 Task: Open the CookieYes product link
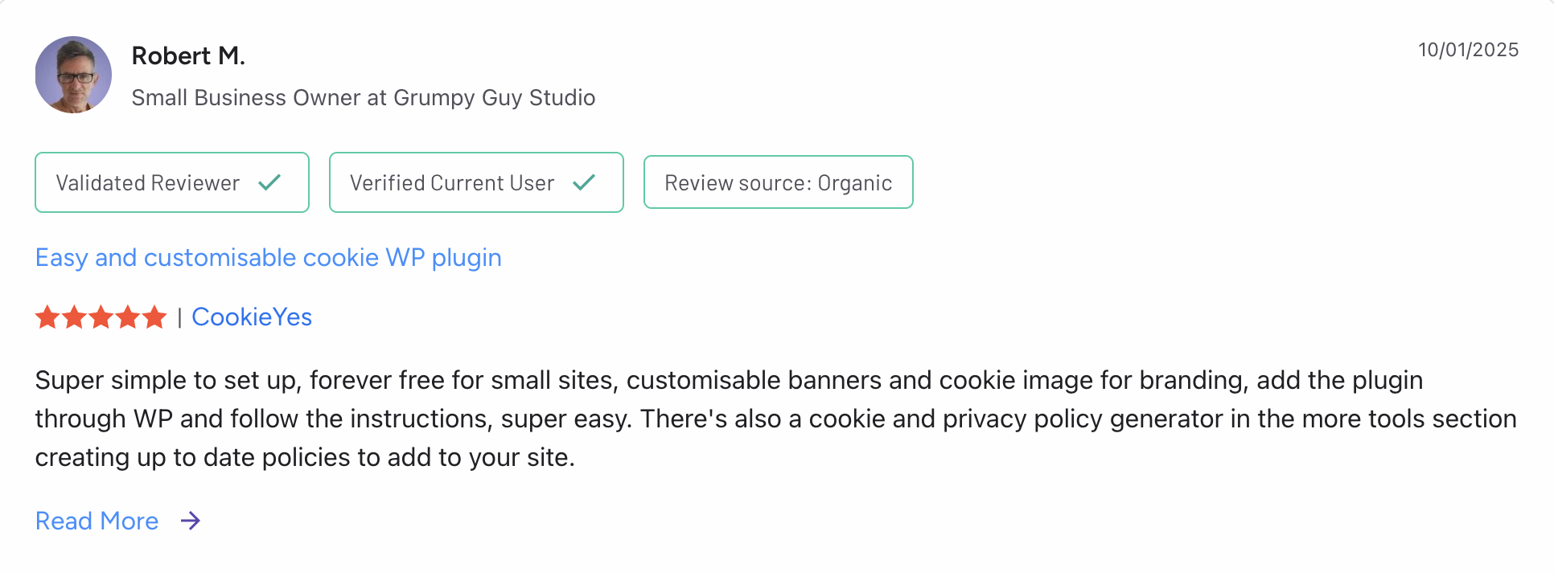coord(252,317)
